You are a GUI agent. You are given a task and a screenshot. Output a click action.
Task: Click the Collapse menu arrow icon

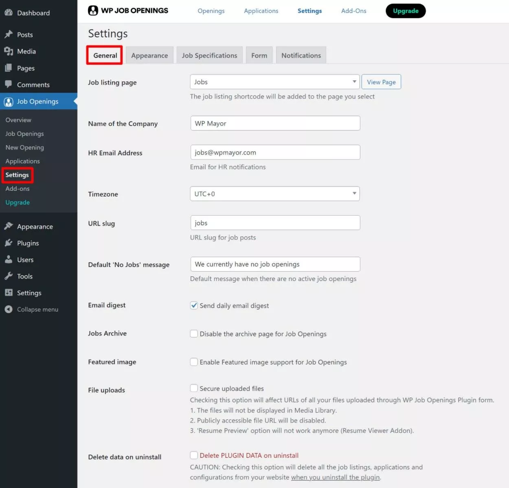tap(9, 309)
